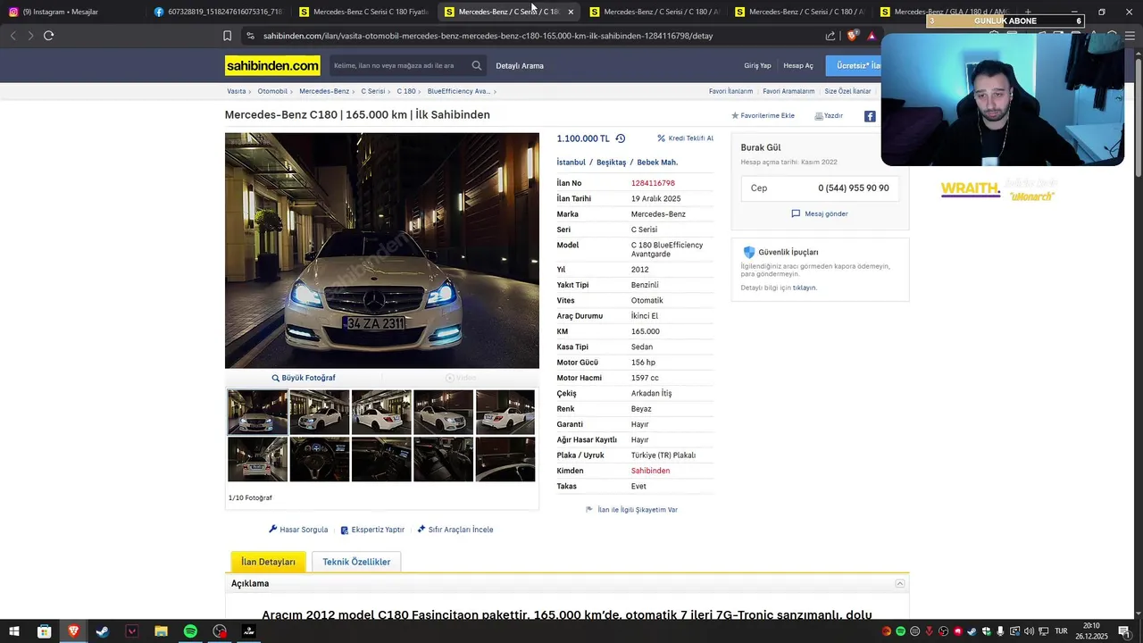The height and width of the screenshot is (643, 1143).
Task: Click the TUR language indicator in tray
Action: 1063,631
